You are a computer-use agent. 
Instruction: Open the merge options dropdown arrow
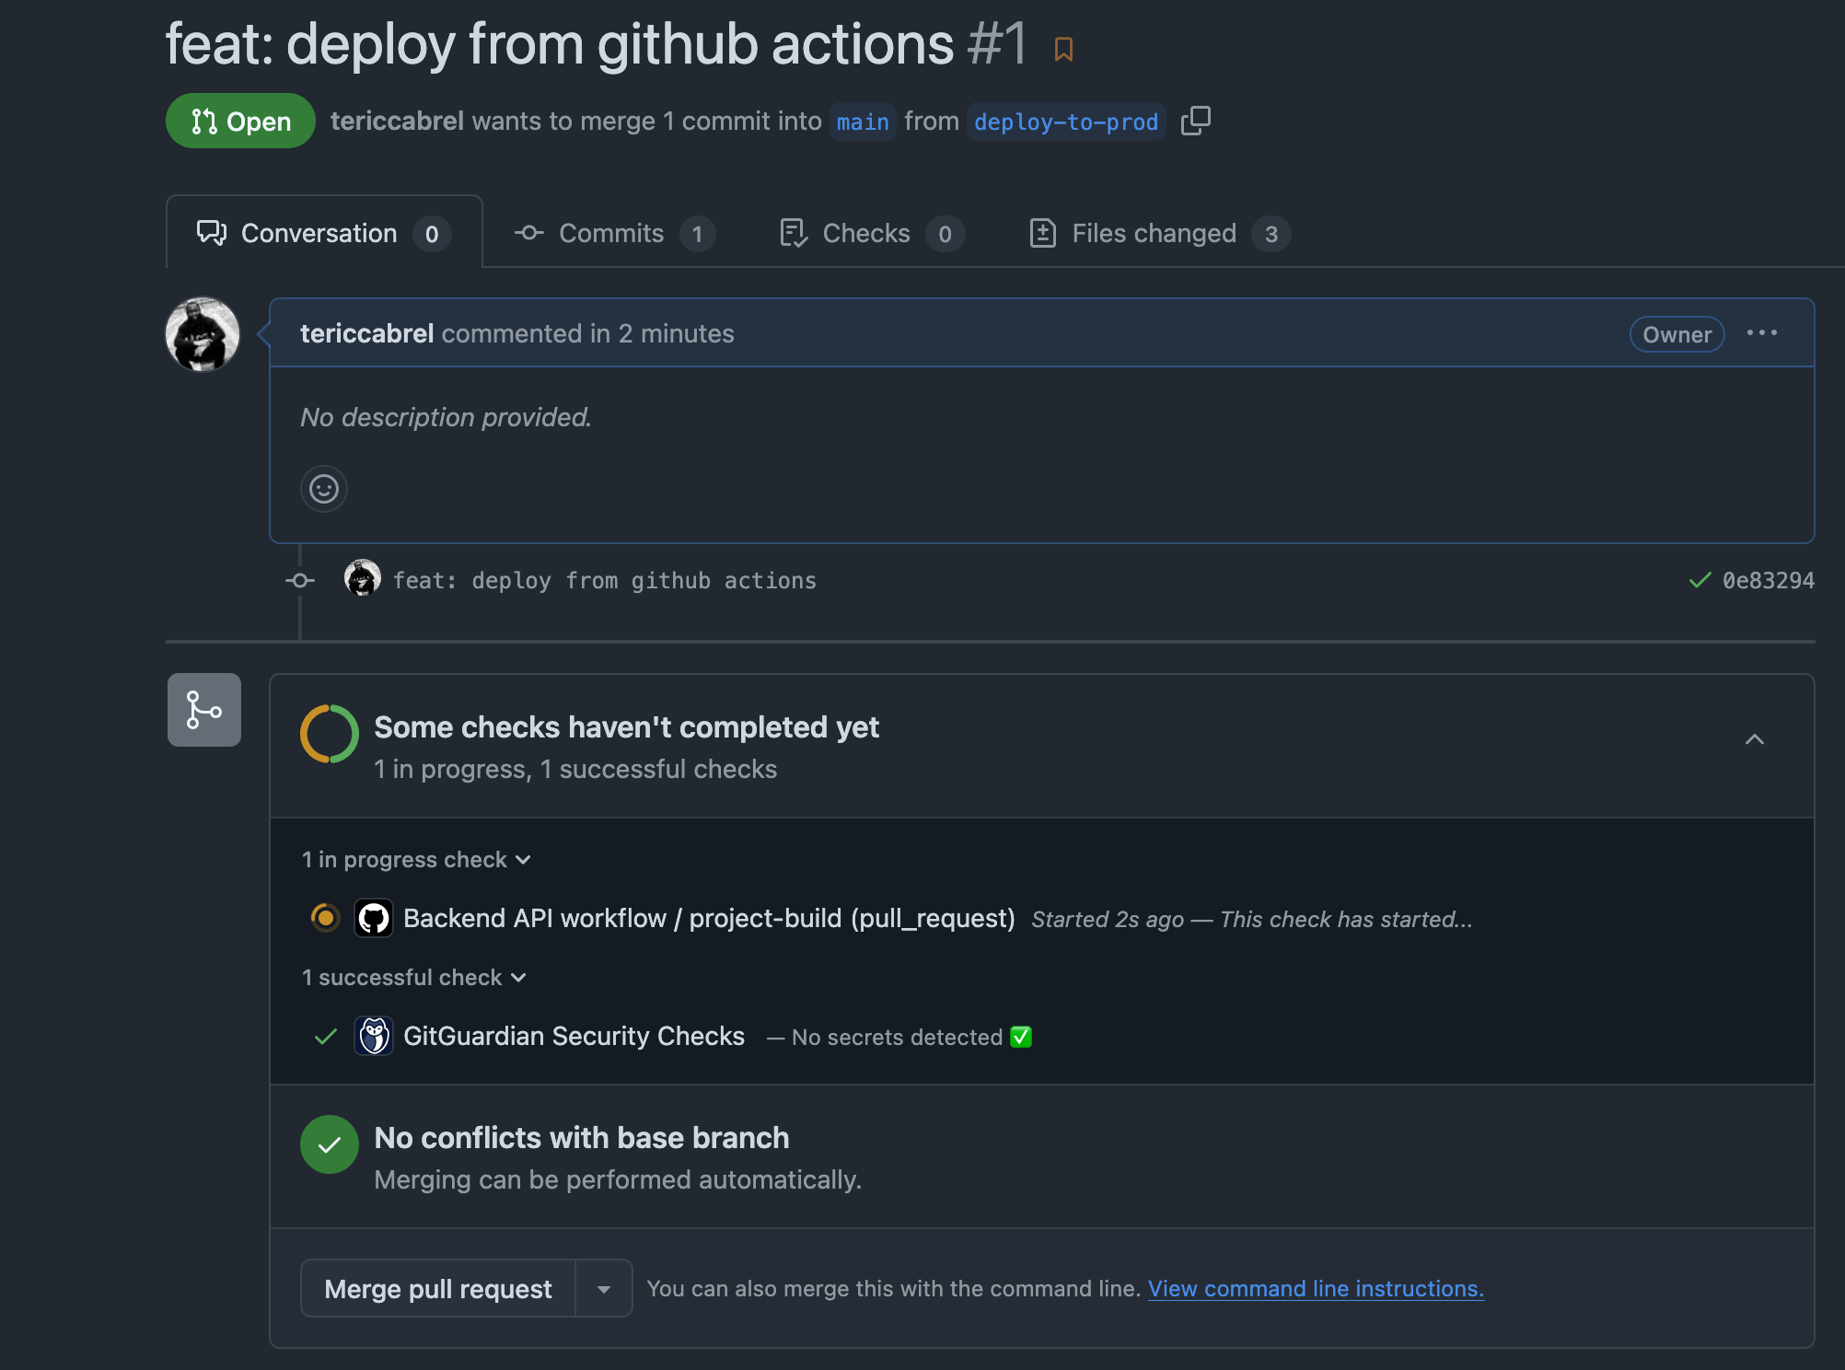[603, 1288]
